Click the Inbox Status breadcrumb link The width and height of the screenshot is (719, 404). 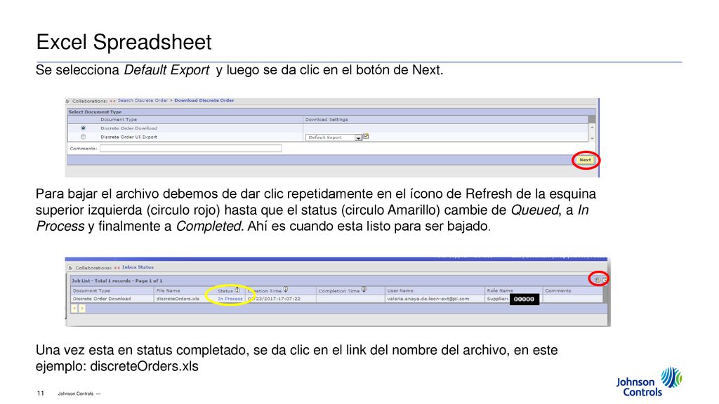click(x=138, y=267)
